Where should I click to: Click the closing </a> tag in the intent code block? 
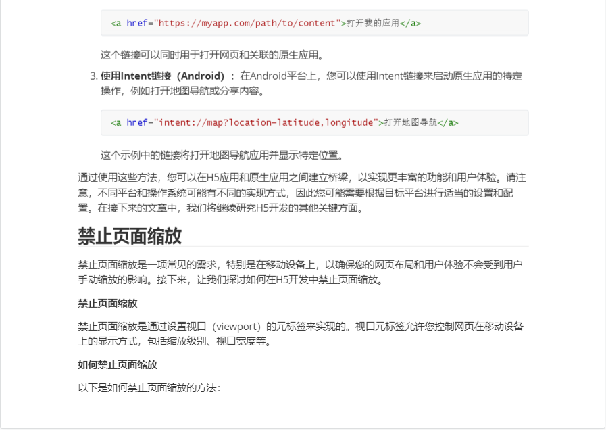point(448,122)
